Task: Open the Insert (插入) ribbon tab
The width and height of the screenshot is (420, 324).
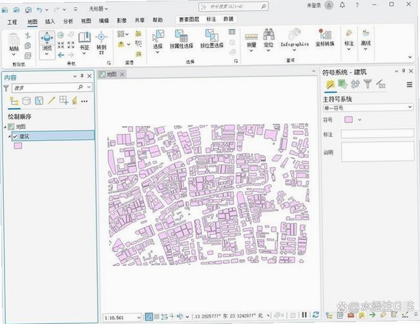Action: (50, 21)
